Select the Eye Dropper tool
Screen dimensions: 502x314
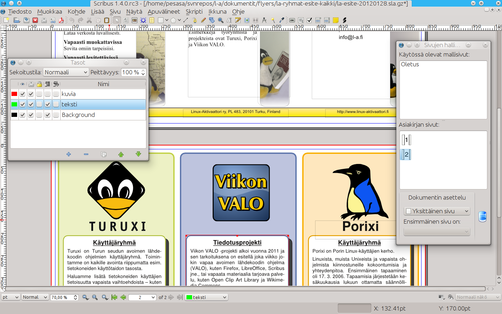[x=282, y=20]
